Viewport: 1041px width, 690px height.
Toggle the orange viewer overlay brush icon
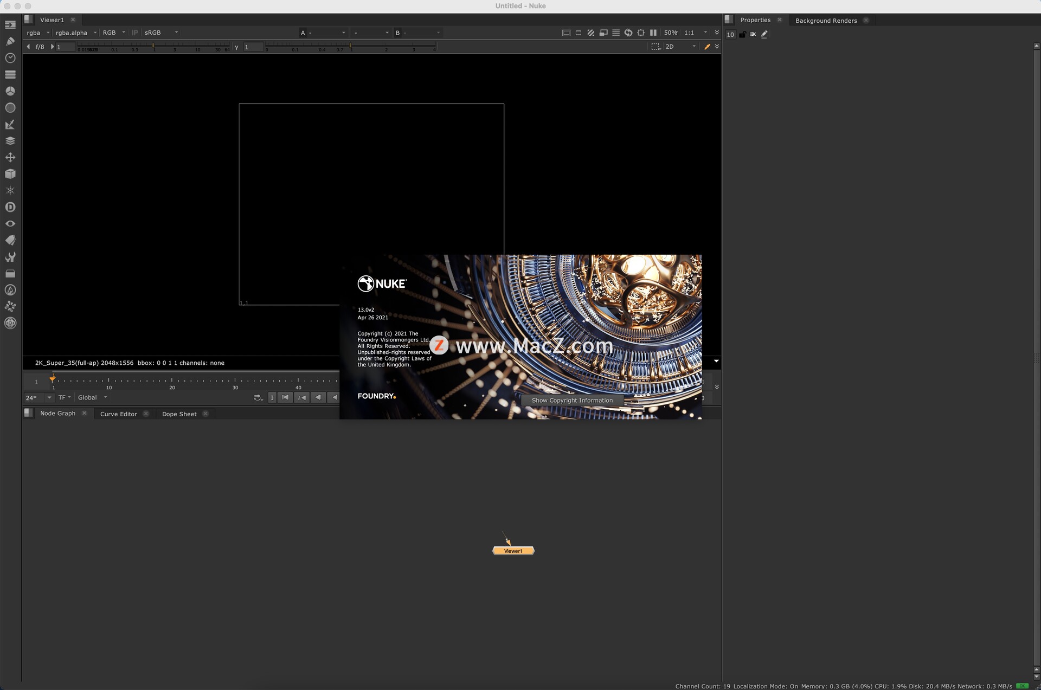pos(707,47)
